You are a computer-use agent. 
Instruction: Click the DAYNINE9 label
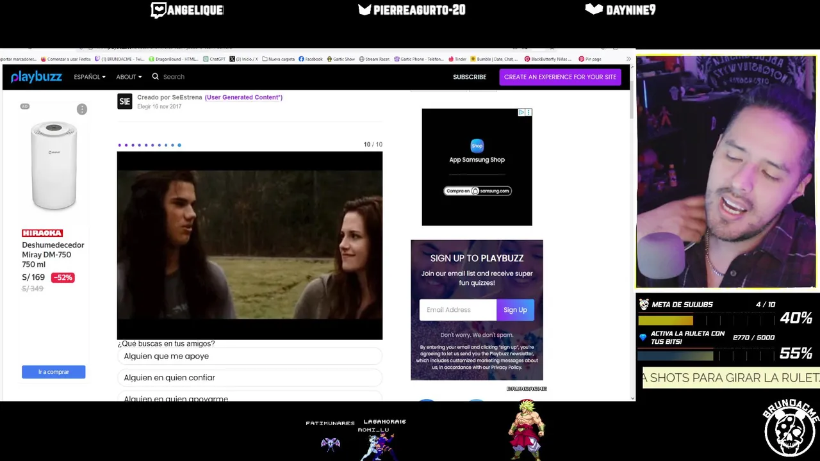pos(621,10)
